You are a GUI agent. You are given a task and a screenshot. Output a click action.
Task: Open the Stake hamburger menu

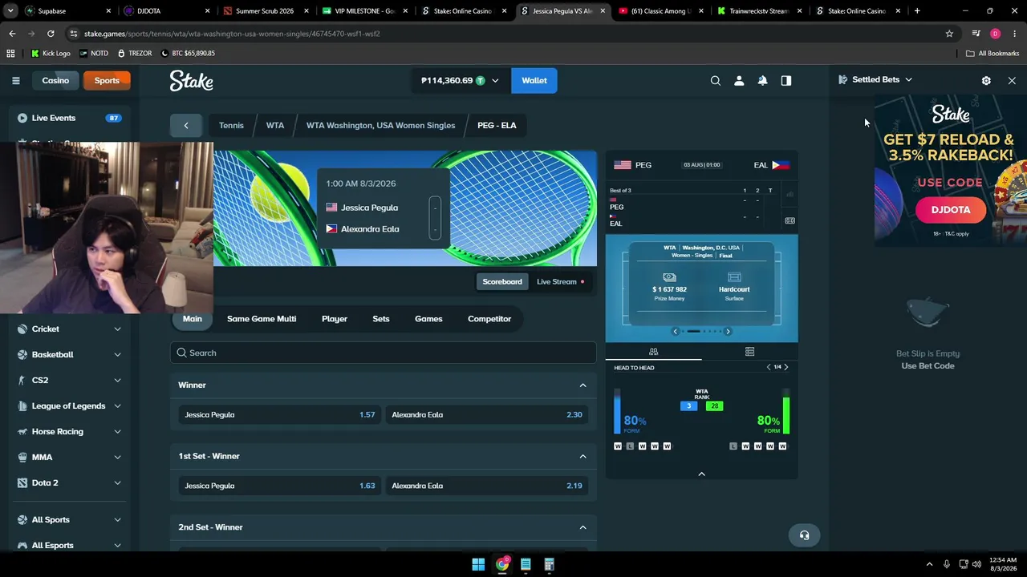click(x=15, y=80)
